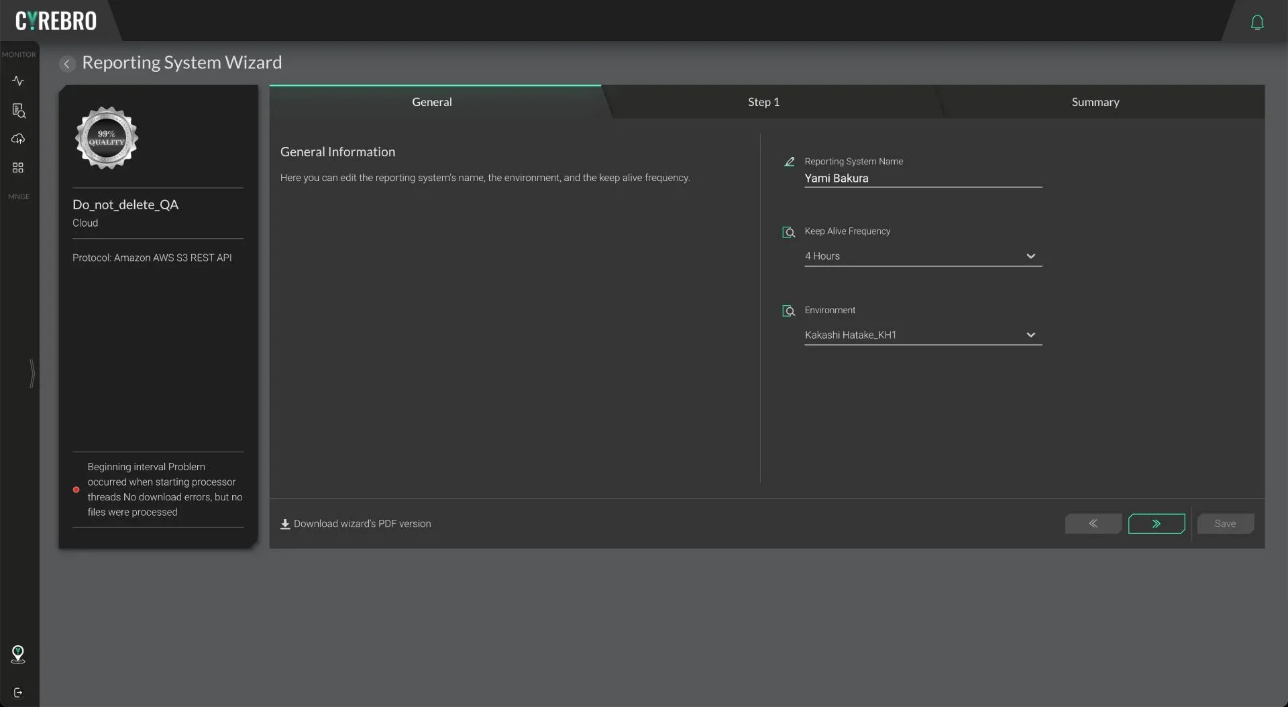Click the notification bell icon

point(1257,22)
